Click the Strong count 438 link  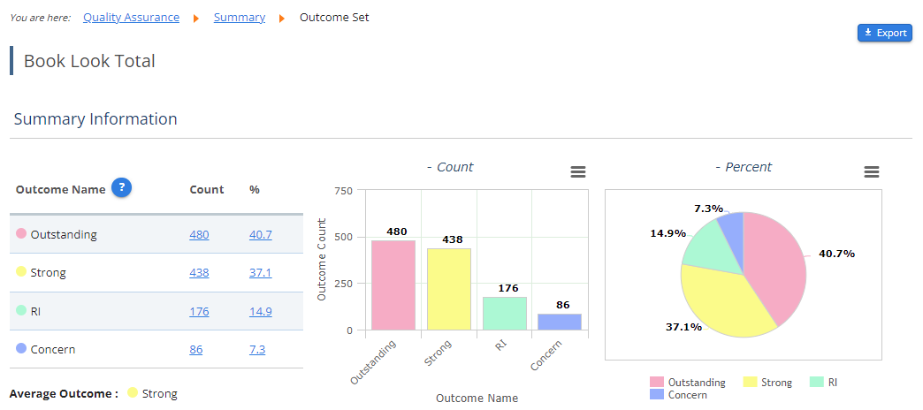click(199, 273)
